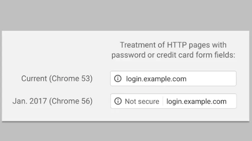252x141 pixels.
Task: Click divider between "Not secure" and URL
Action: [x=163, y=101]
